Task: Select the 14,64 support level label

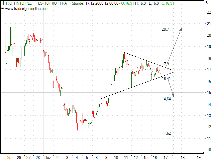Action: click(166, 99)
